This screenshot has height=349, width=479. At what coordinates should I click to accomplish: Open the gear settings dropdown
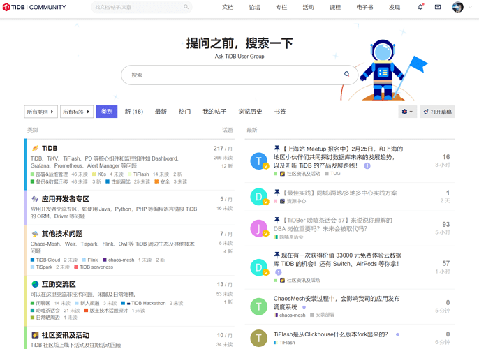(x=408, y=112)
